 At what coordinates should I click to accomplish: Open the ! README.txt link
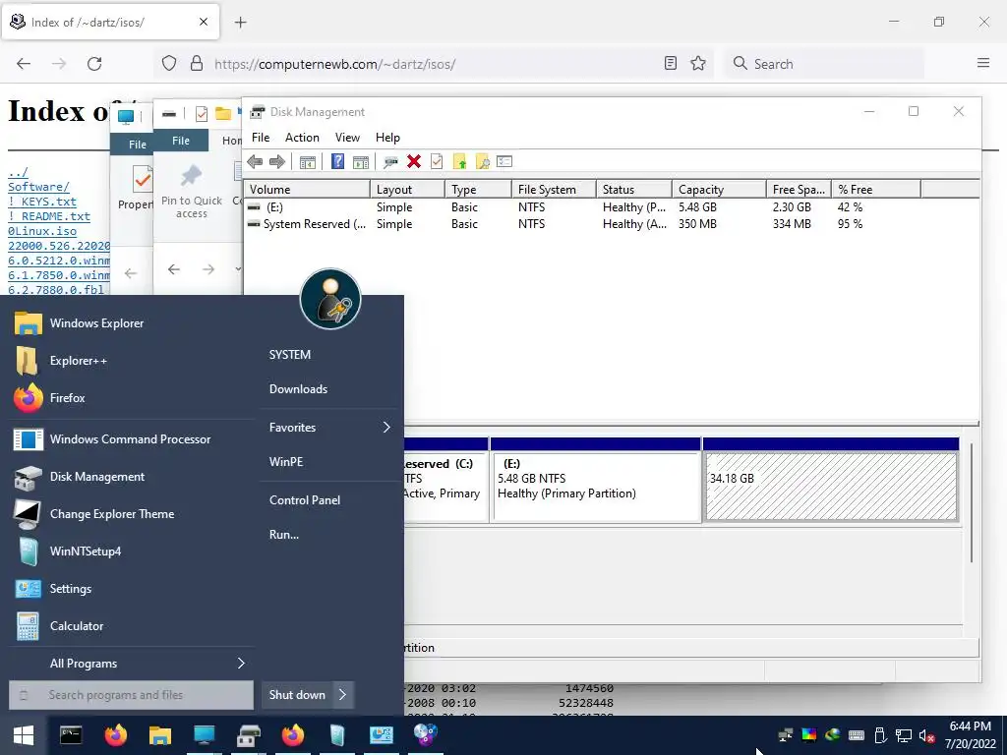point(49,216)
